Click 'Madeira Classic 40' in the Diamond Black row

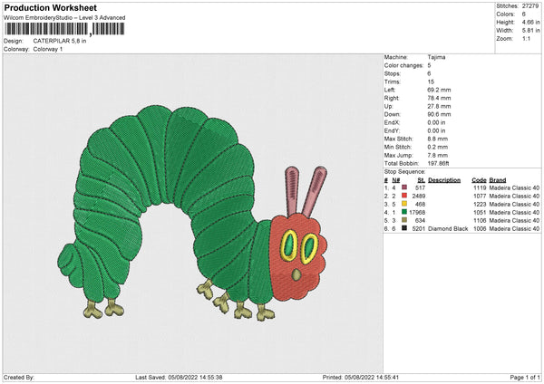pyautogui.click(x=514, y=229)
